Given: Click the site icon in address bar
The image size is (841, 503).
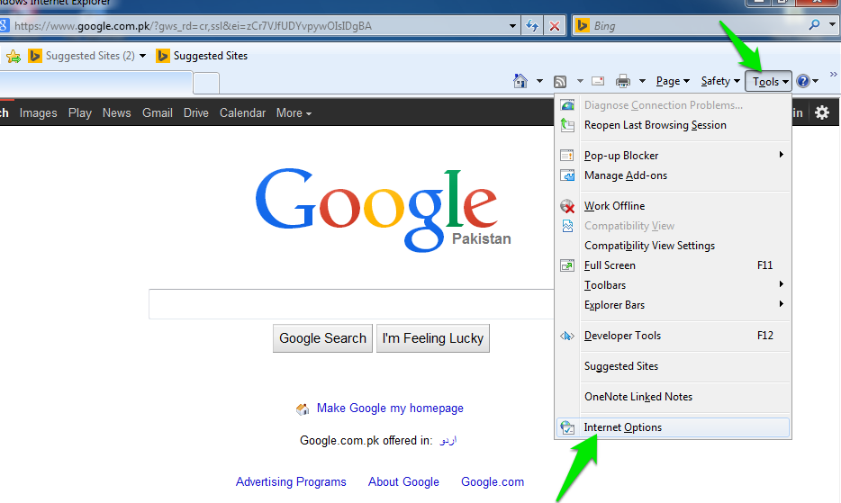Looking at the screenshot, I should (4, 25).
